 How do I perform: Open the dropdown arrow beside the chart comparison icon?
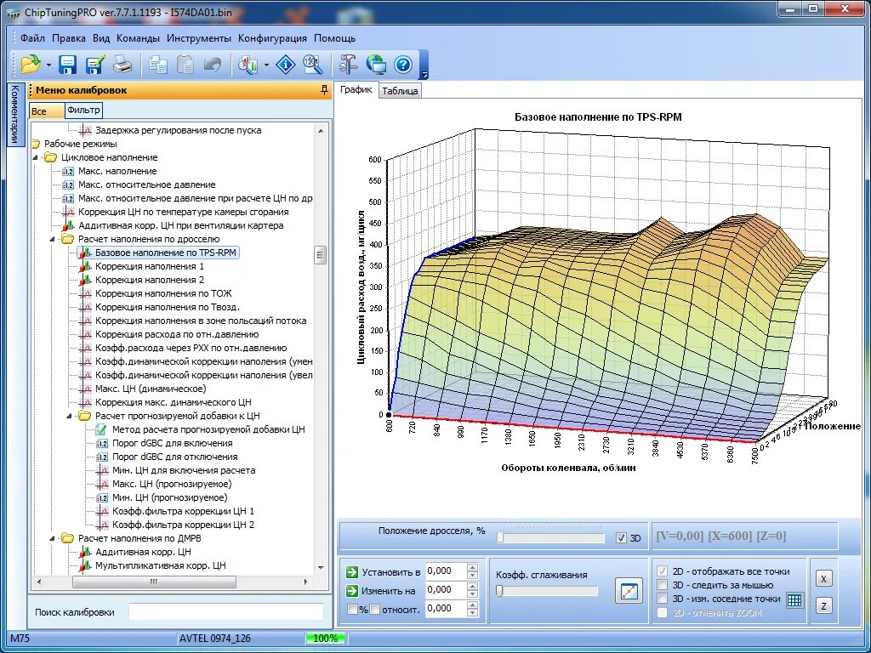coord(266,65)
